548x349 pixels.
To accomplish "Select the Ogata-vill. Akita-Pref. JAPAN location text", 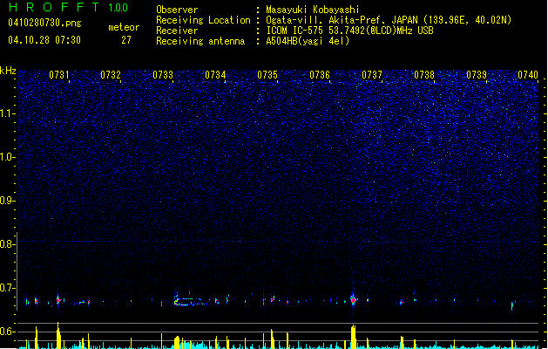I will 389,20.
